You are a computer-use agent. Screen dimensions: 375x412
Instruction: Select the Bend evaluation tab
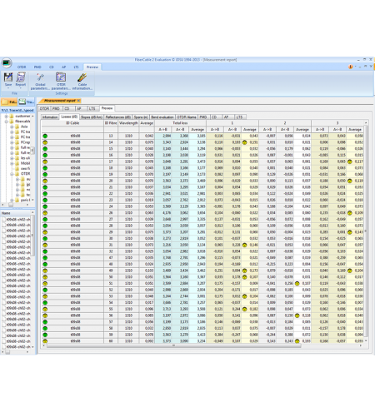click(x=162, y=117)
